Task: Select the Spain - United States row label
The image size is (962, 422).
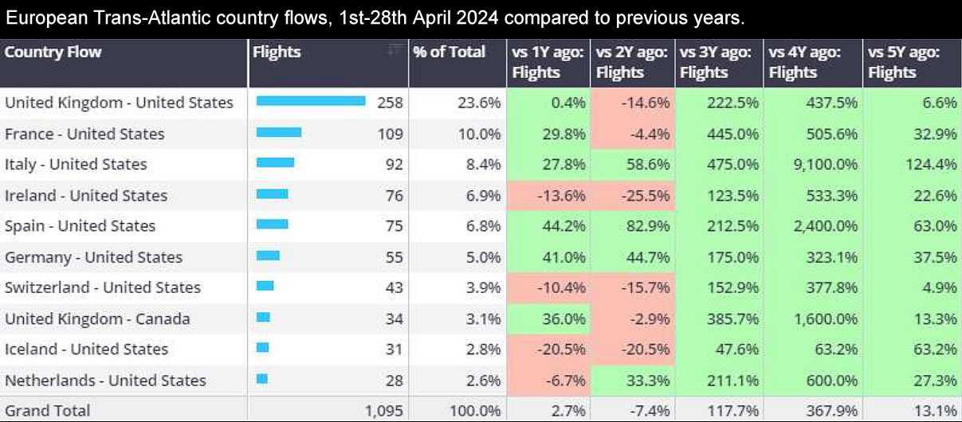Action: [x=80, y=226]
